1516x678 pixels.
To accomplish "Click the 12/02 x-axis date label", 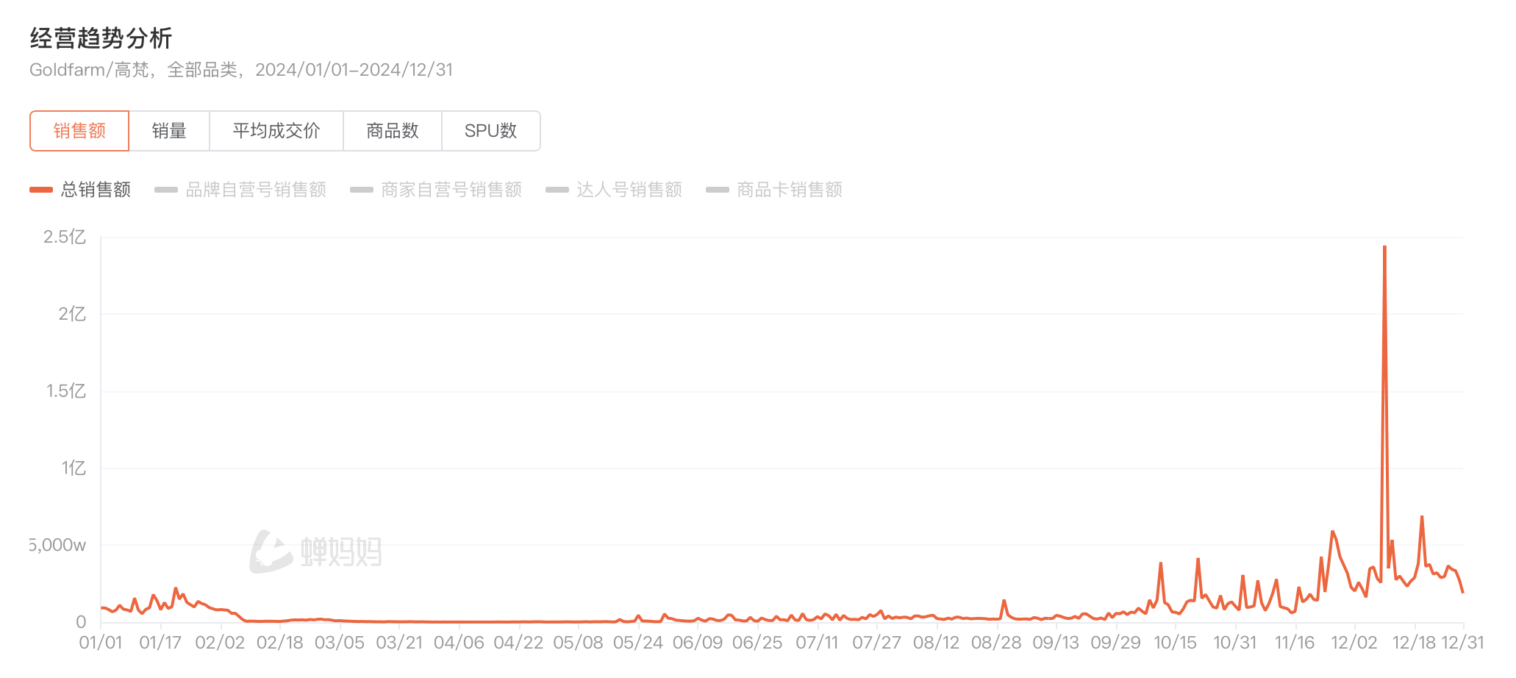I will click(1354, 643).
